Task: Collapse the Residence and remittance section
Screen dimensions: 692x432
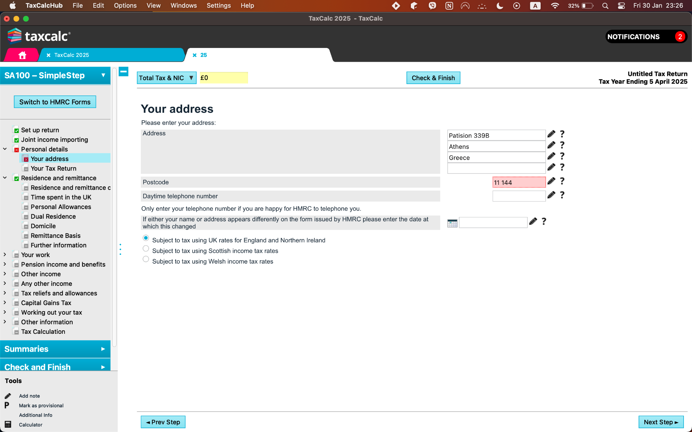Action: pos(5,178)
